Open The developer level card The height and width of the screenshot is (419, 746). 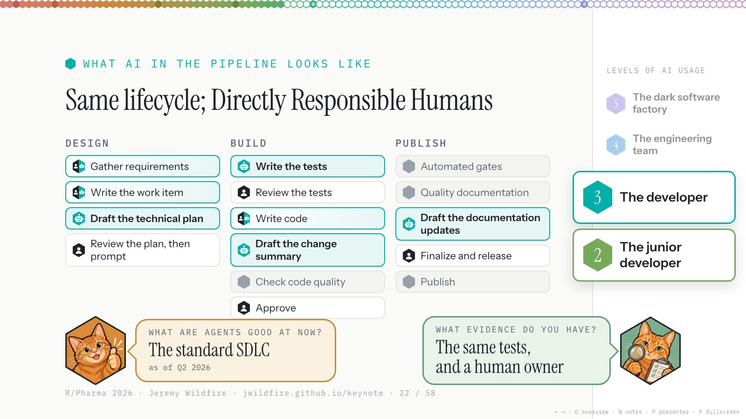click(654, 197)
